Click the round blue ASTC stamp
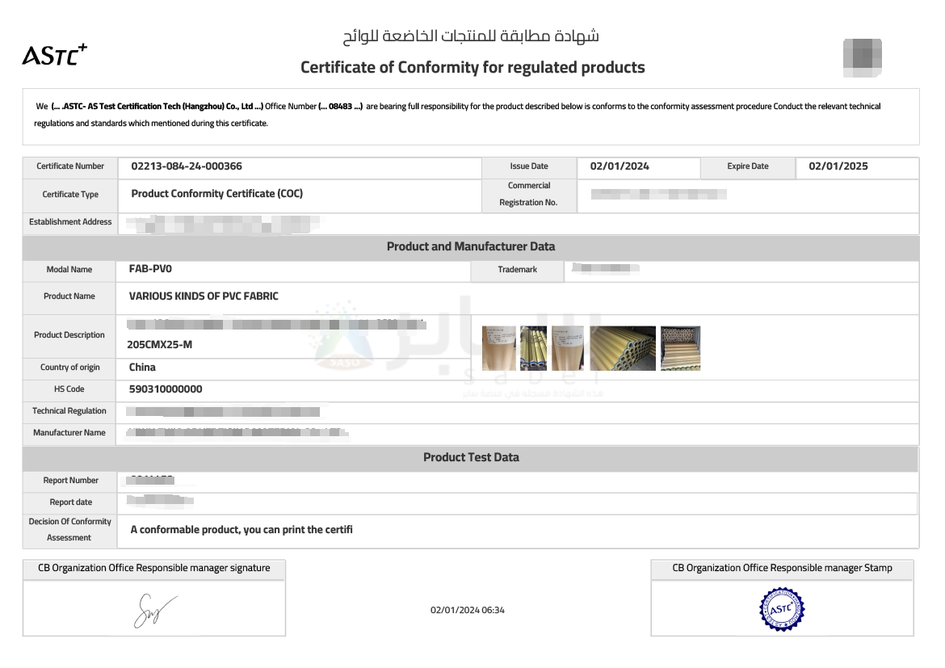This screenshot has height=668, width=945. pos(782,608)
